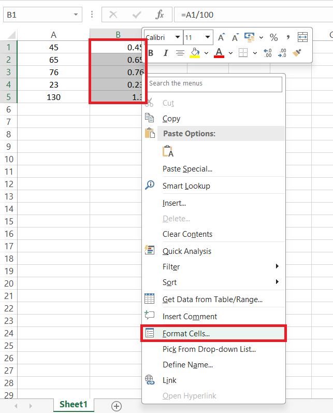Click the Copy icon in menu
The image size is (333, 413).
[x=149, y=118]
